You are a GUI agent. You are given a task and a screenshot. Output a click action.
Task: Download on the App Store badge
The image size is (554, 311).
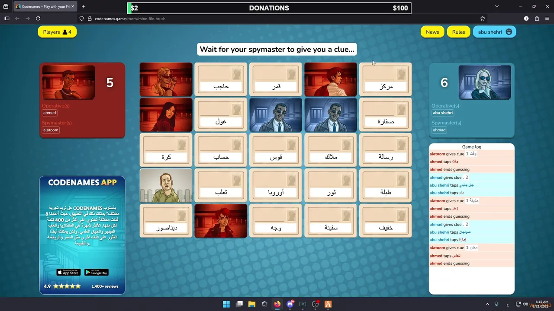(68, 272)
